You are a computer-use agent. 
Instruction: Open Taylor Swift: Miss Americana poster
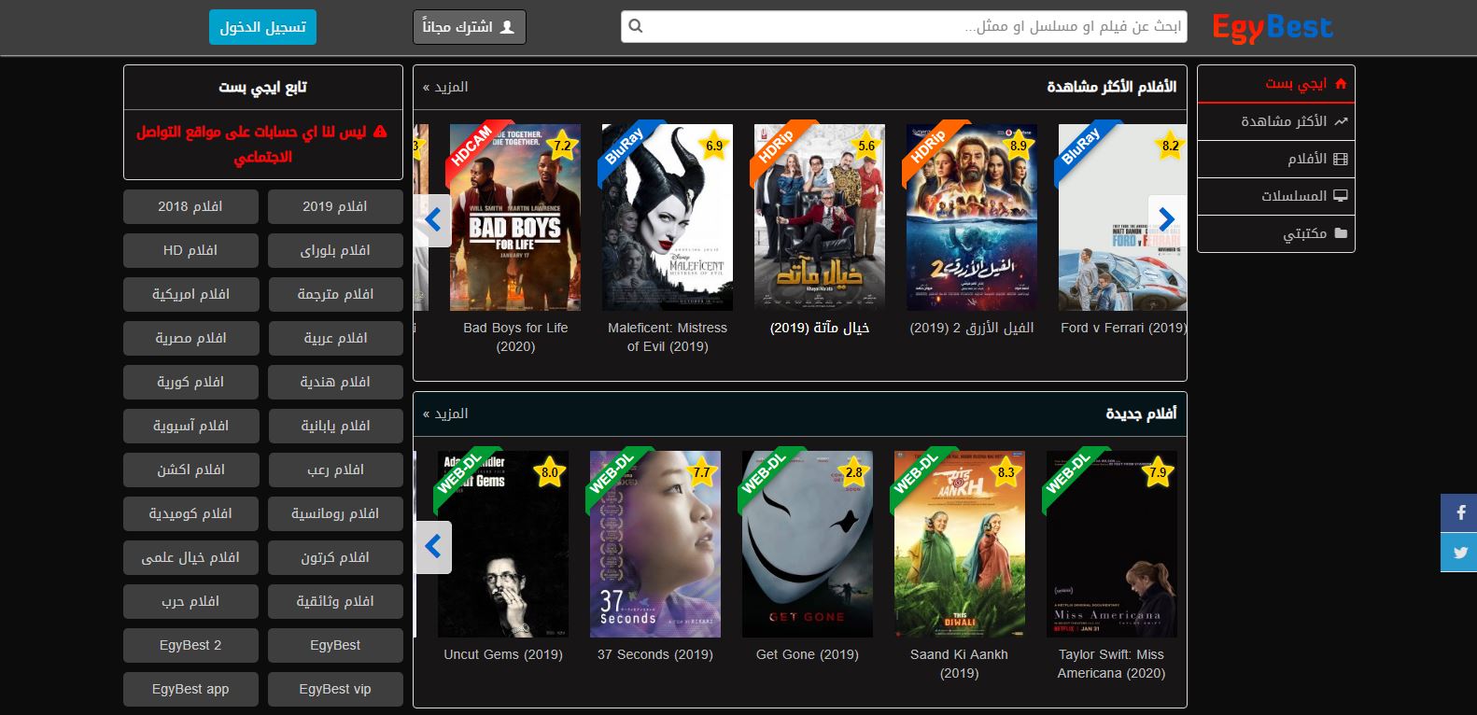tap(1112, 544)
